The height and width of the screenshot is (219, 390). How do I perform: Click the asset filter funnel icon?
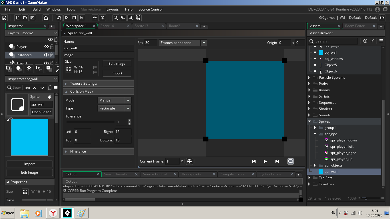point(372,41)
